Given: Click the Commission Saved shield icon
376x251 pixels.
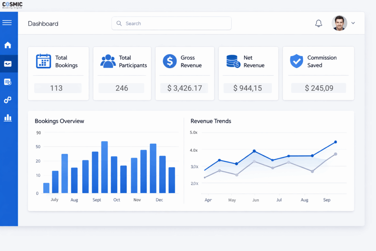Looking at the screenshot, I should 296,61.
